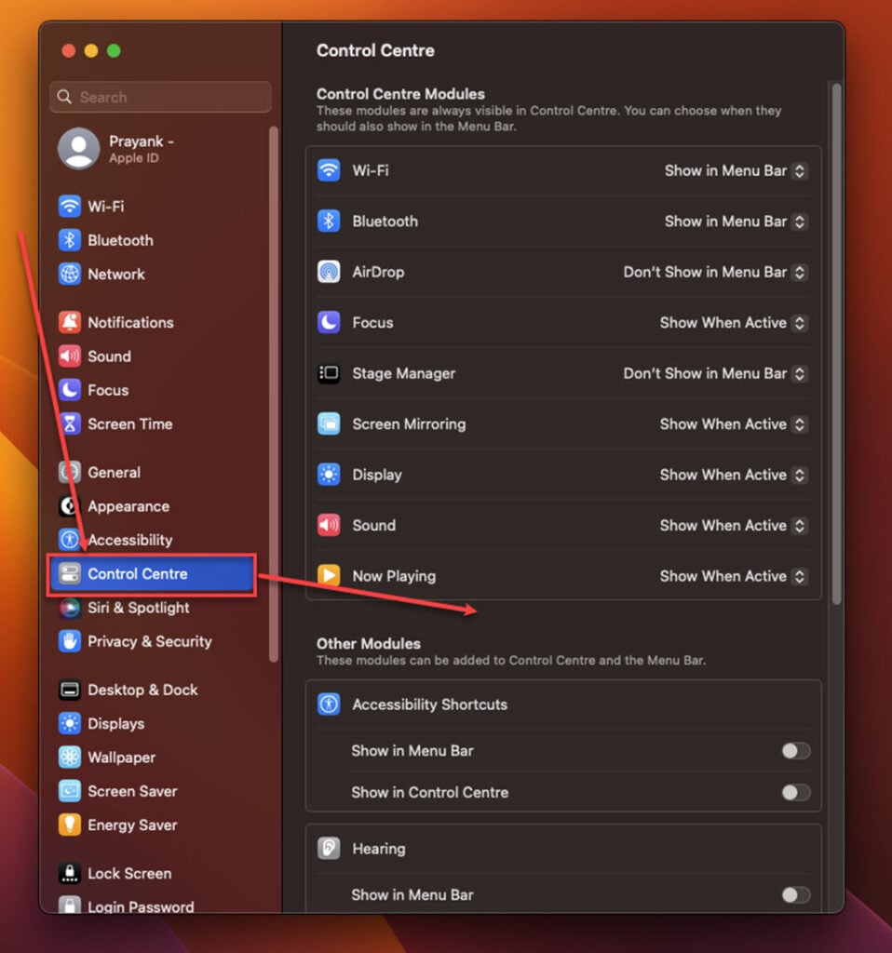Image resolution: width=892 pixels, height=953 pixels.
Task: Click the Hearing ear icon
Action: [x=329, y=849]
